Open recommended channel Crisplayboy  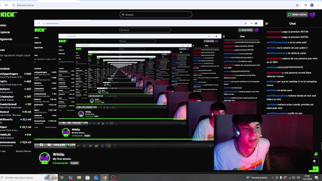(16, 98)
